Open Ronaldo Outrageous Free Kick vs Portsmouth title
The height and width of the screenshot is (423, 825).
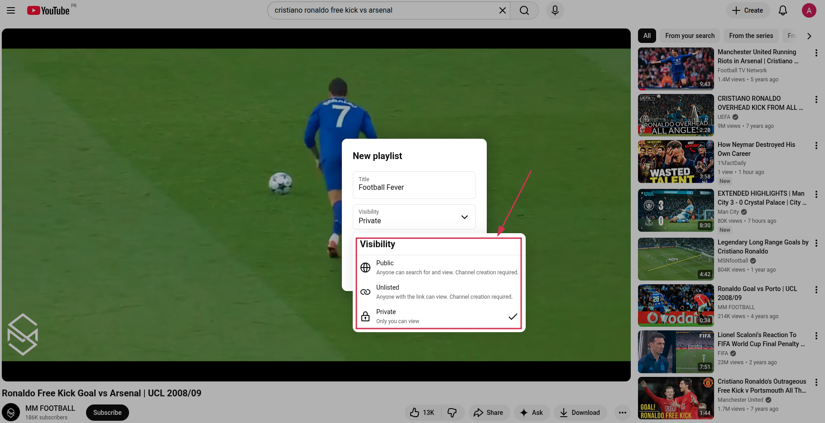pos(762,386)
